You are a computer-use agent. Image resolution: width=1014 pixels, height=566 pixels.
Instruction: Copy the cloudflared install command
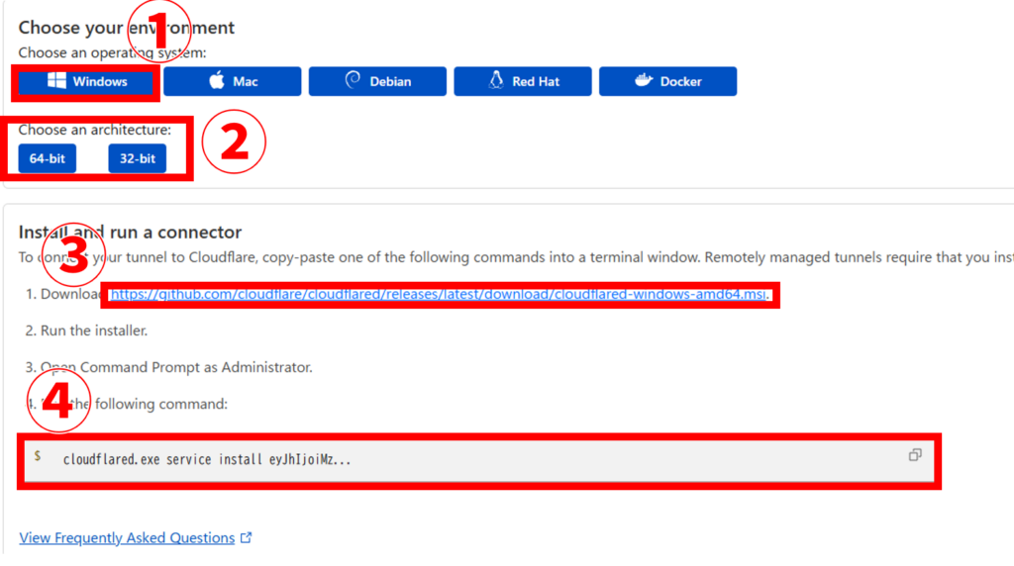point(914,455)
